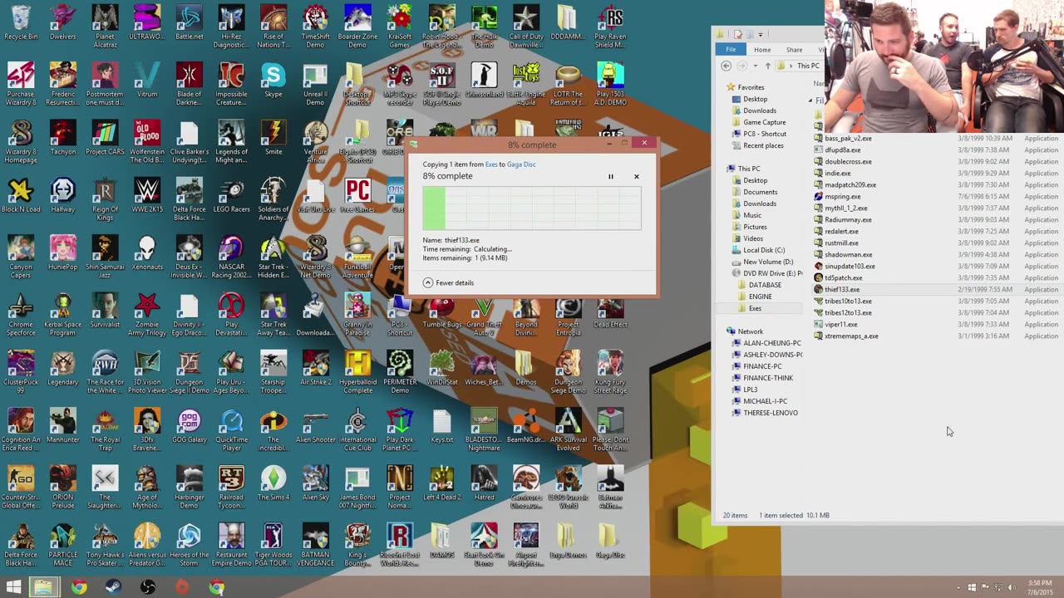Open New Volume (D:) drive
The height and width of the screenshot is (598, 1064).
(x=767, y=262)
